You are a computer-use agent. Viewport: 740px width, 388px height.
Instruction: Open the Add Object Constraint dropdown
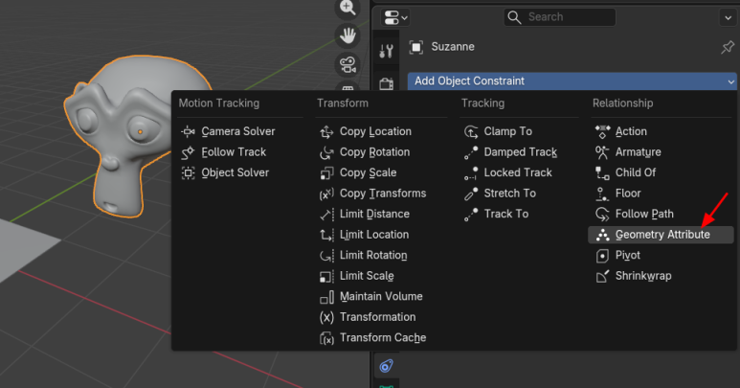572,81
